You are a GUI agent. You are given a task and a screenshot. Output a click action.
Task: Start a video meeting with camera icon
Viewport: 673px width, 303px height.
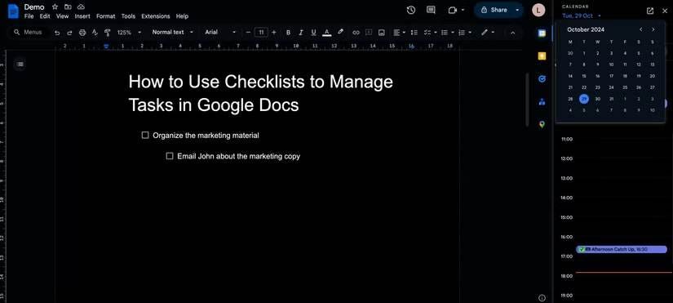pyautogui.click(x=453, y=10)
